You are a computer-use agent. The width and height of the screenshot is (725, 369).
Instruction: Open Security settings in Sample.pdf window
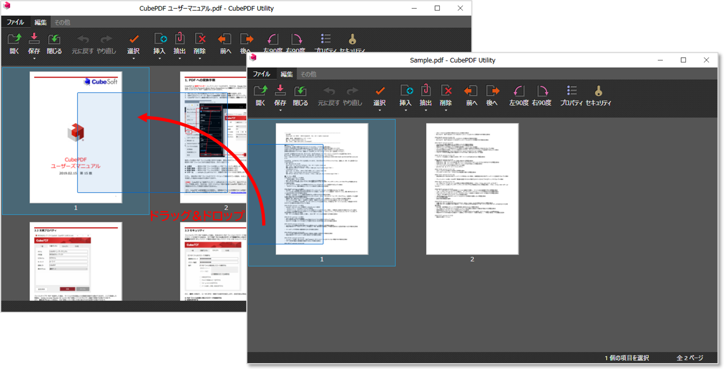tap(598, 90)
